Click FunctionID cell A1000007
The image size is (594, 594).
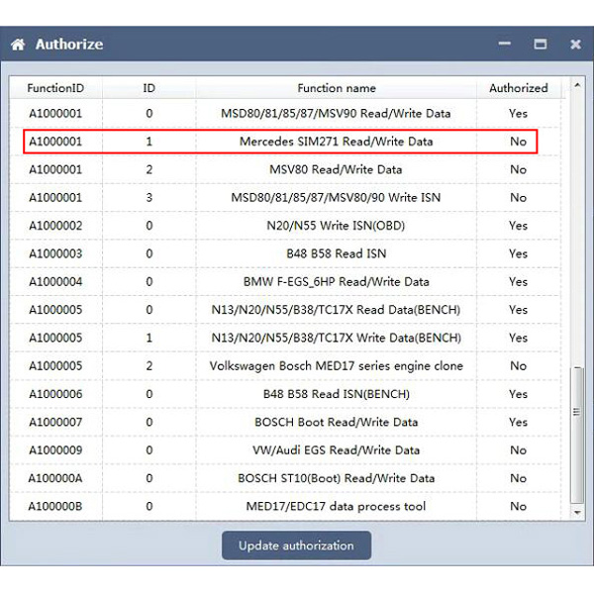(x=55, y=422)
